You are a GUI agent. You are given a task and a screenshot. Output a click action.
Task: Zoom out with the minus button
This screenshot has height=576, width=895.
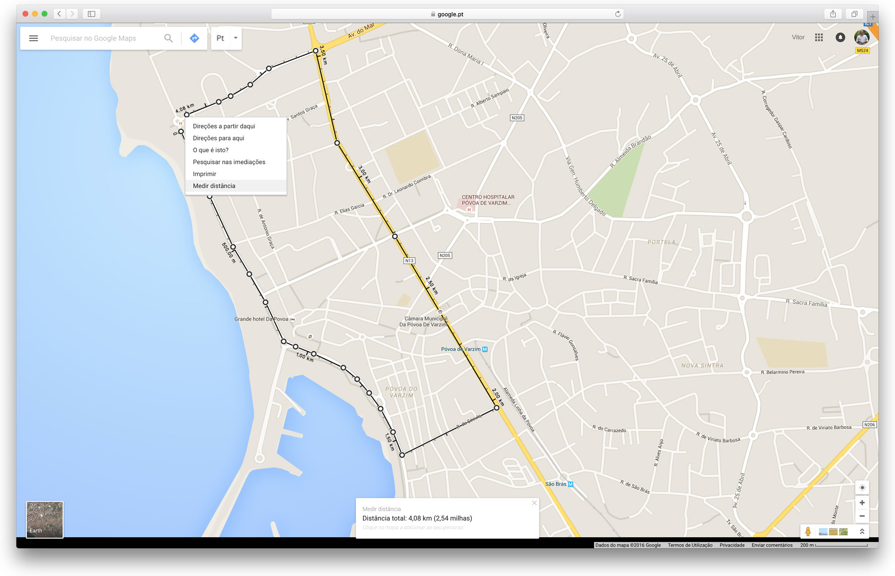click(862, 516)
